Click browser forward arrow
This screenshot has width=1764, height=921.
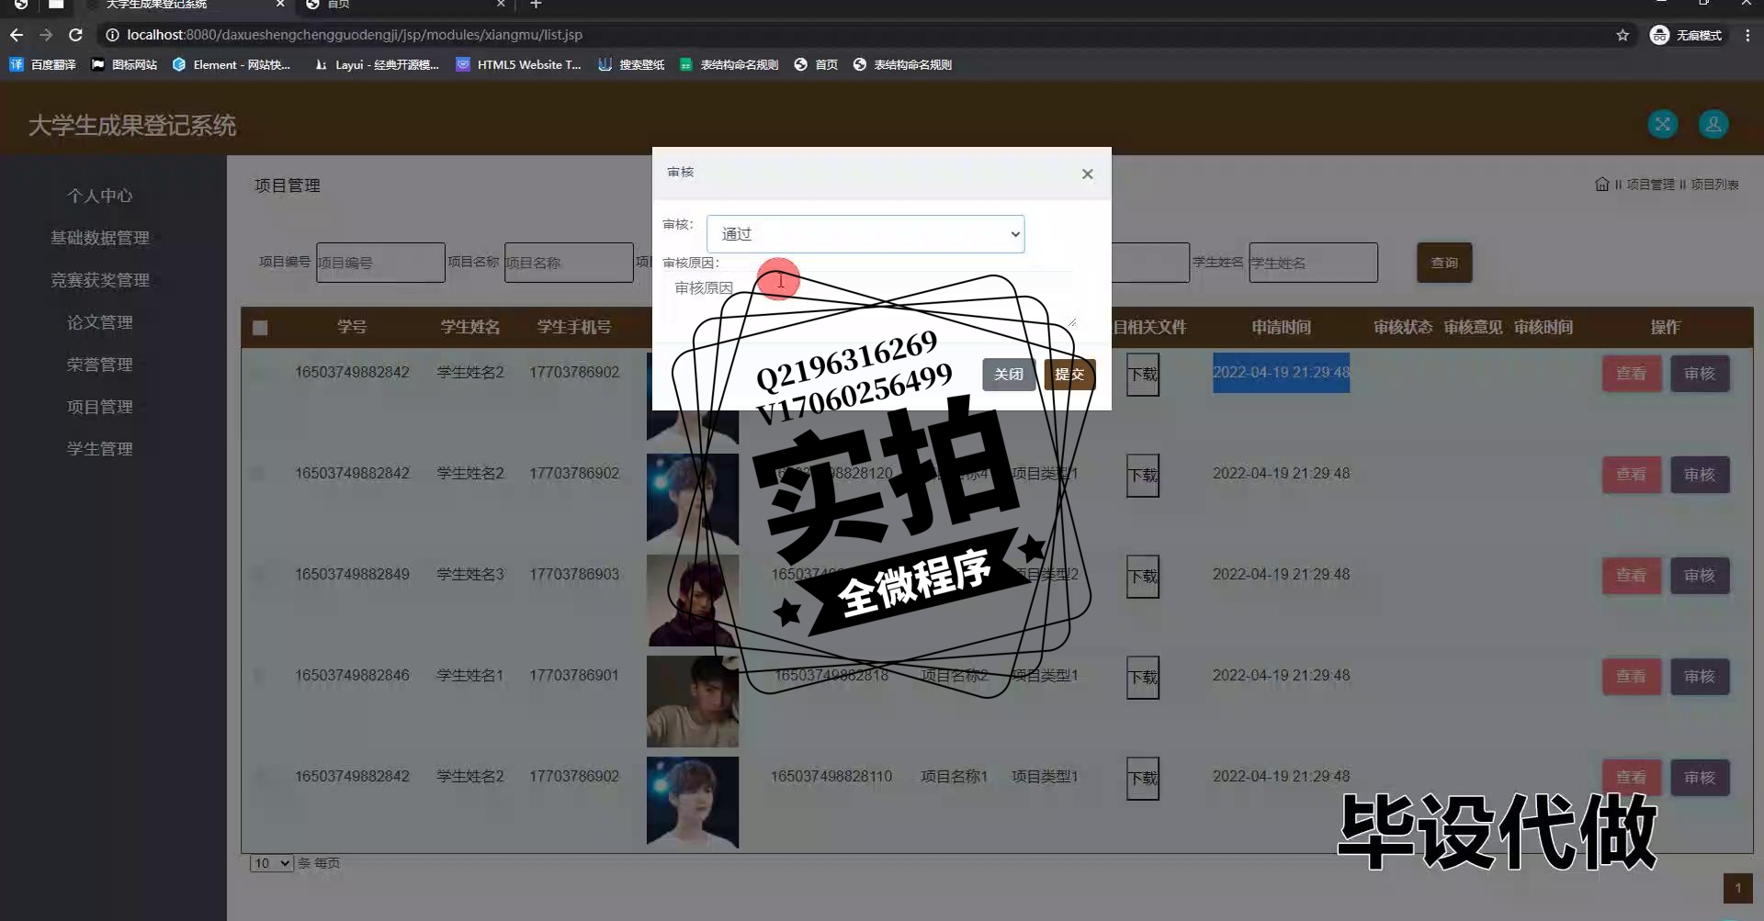(46, 35)
